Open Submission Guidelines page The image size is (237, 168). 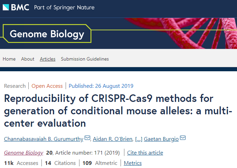tap(85, 59)
